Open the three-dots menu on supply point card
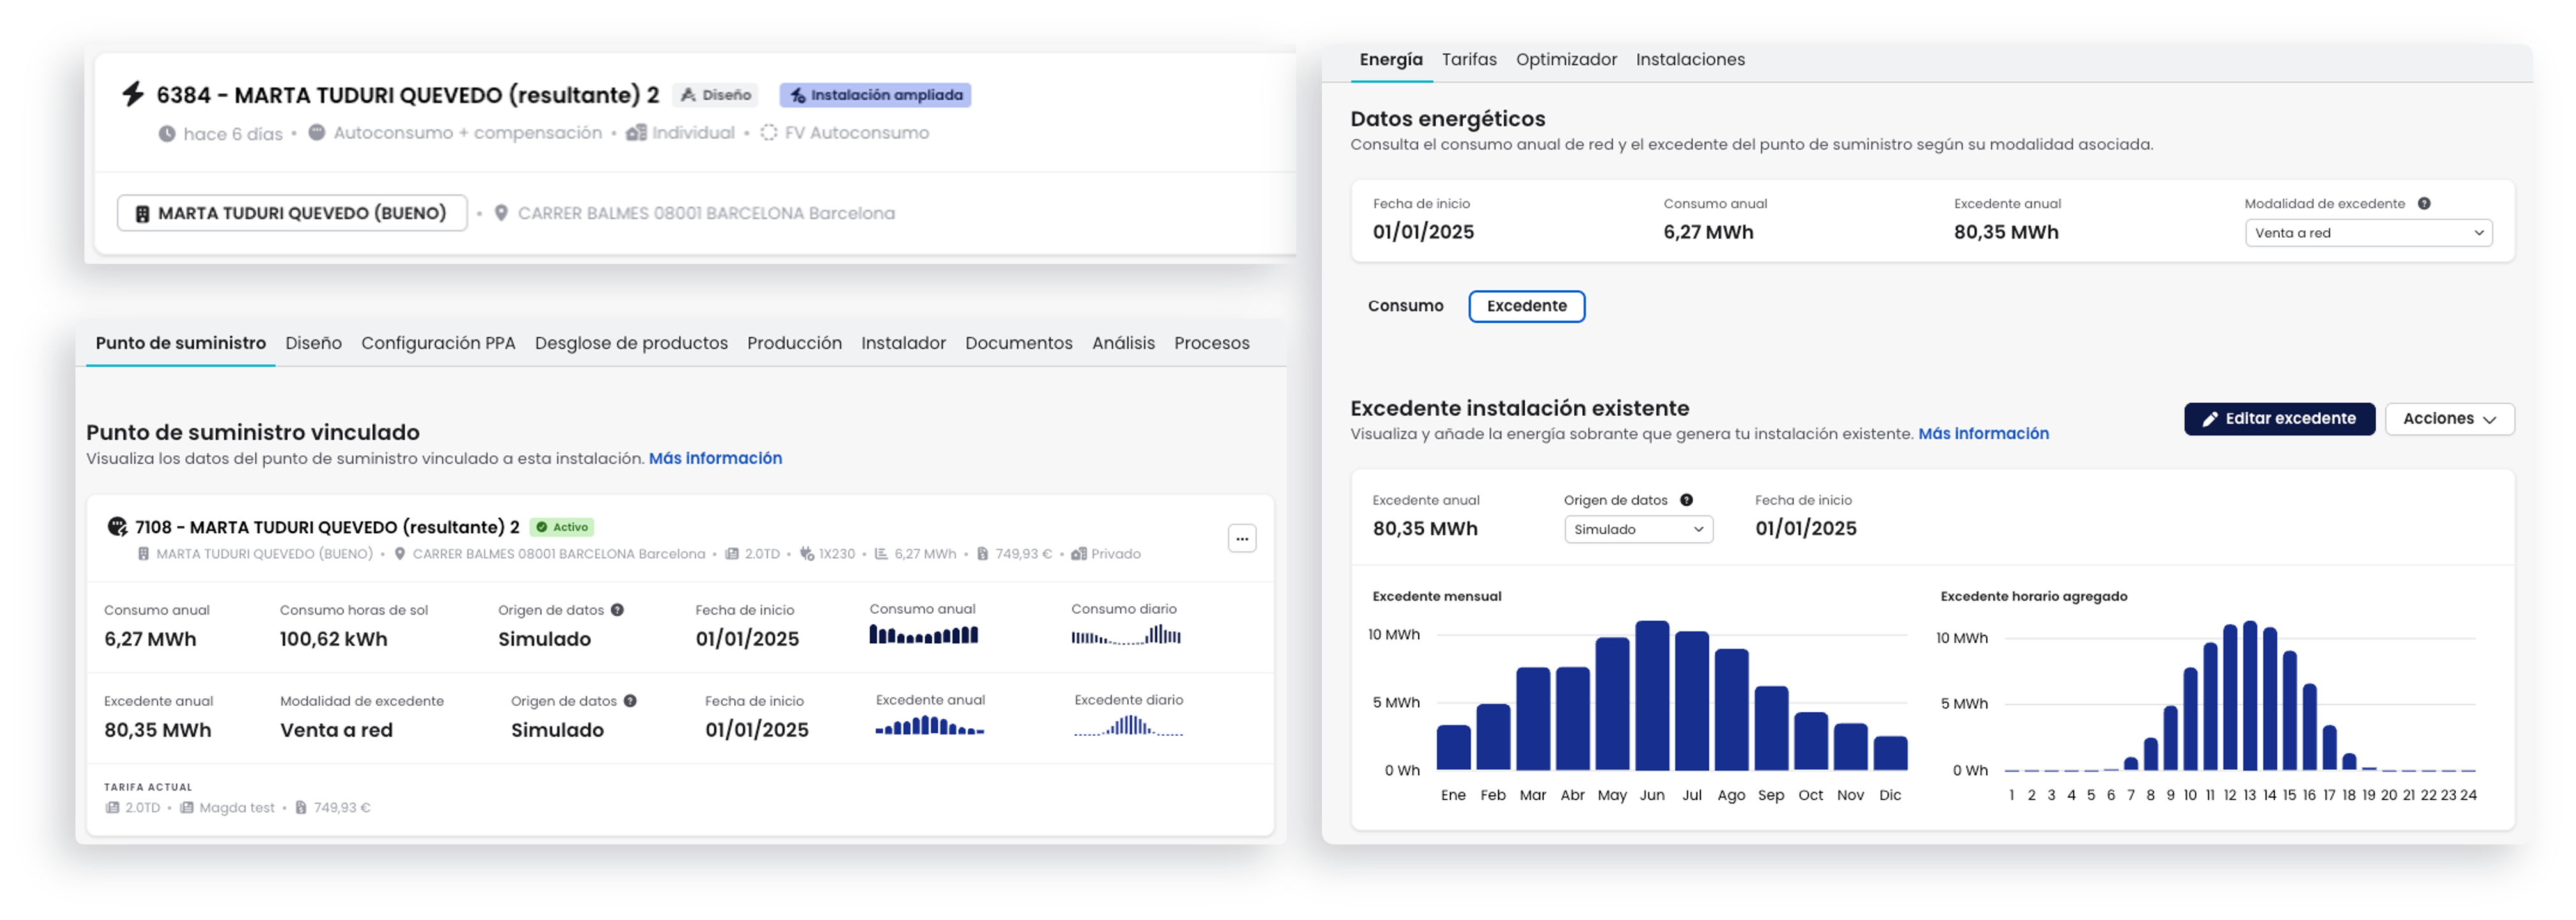2576x920 pixels. (1241, 538)
